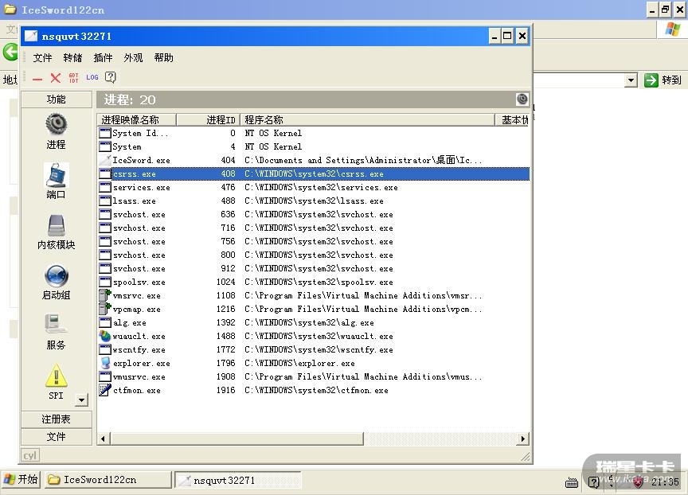This screenshot has height=495, width=688.
Task: Click the 开始 Start button
Action: click(x=21, y=479)
